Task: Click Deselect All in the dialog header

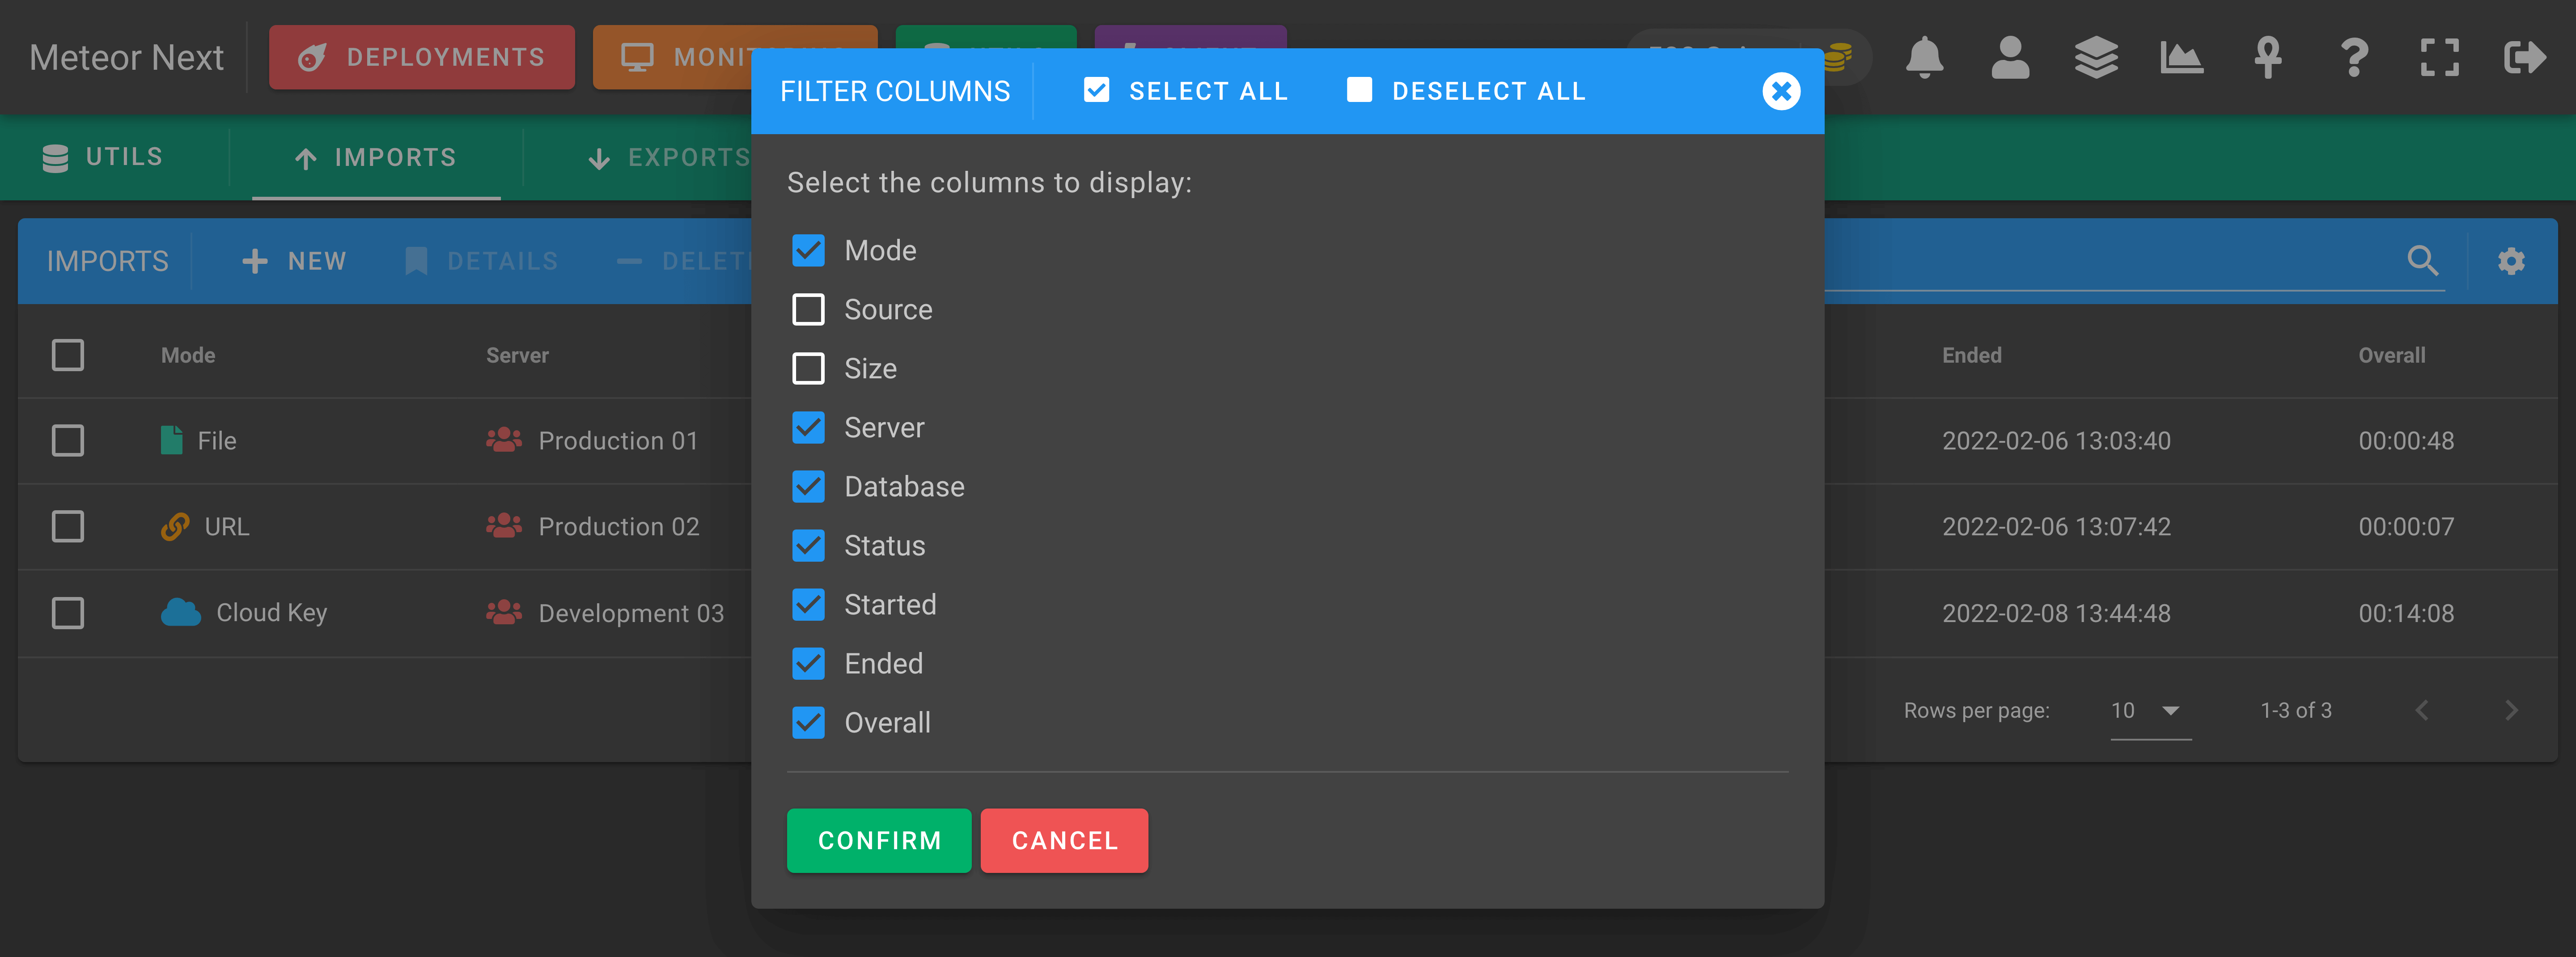Action: click(x=1466, y=91)
